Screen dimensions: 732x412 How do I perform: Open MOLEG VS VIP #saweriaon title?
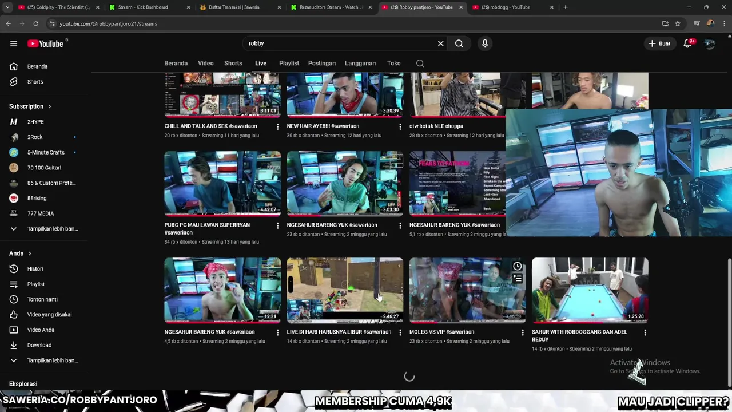tap(441, 332)
